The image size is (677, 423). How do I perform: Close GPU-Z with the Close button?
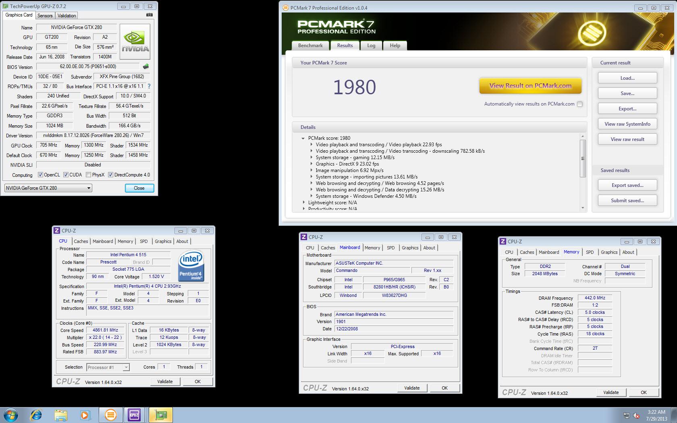[x=139, y=188]
